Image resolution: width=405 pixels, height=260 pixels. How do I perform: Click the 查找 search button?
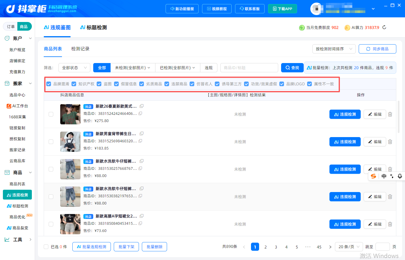[292, 68]
